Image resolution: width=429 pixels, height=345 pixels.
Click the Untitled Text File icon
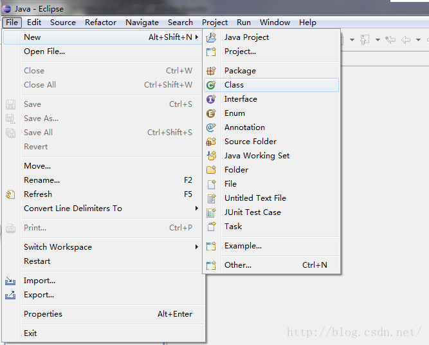point(211,198)
